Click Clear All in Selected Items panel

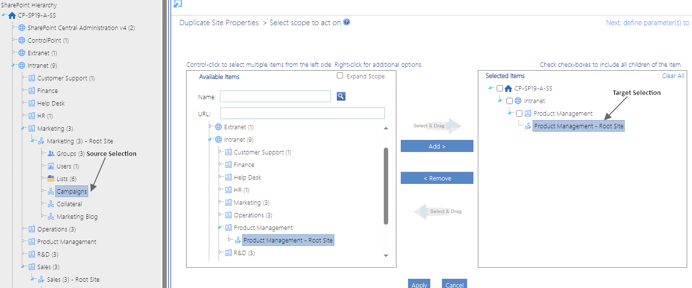pos(673,76)
